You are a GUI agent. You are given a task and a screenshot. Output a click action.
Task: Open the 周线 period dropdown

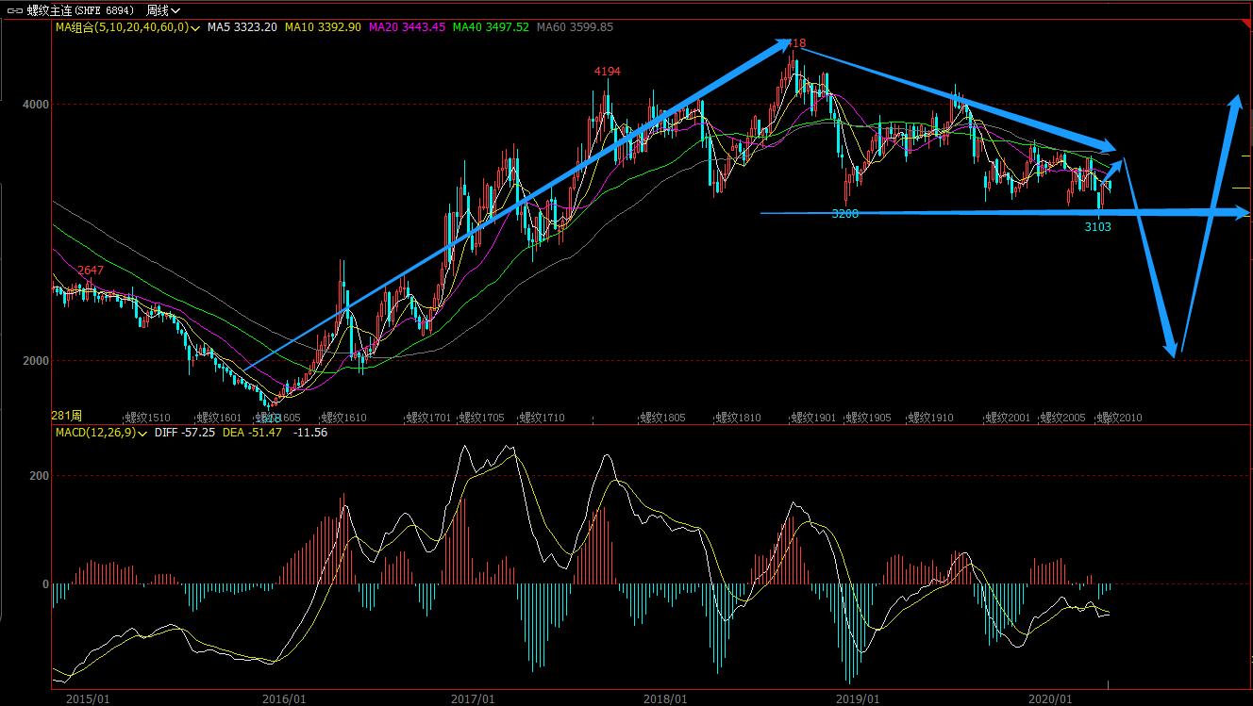(162, 10)
